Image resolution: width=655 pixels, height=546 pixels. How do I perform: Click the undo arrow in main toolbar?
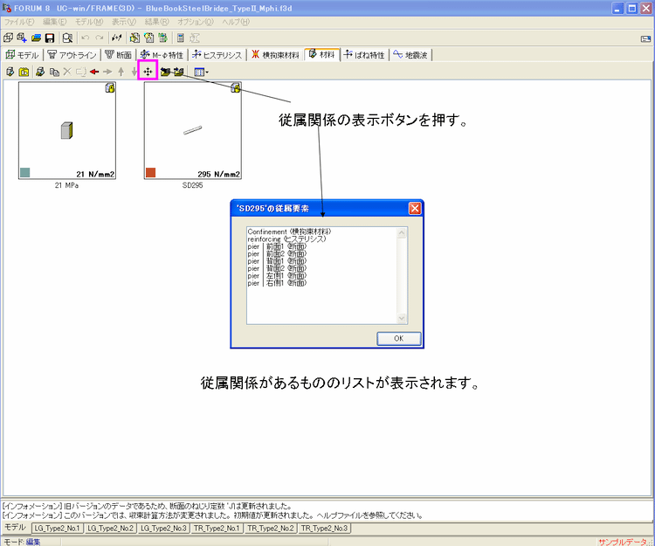pyautogui.click(x=86, y=38)
